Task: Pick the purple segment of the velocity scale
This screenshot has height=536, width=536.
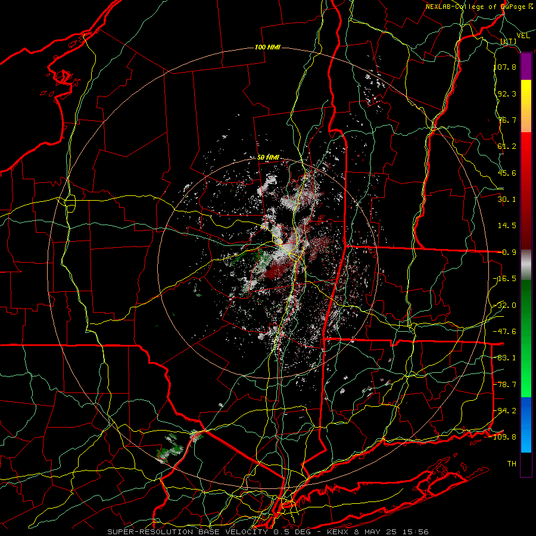Action: [526, 67]
